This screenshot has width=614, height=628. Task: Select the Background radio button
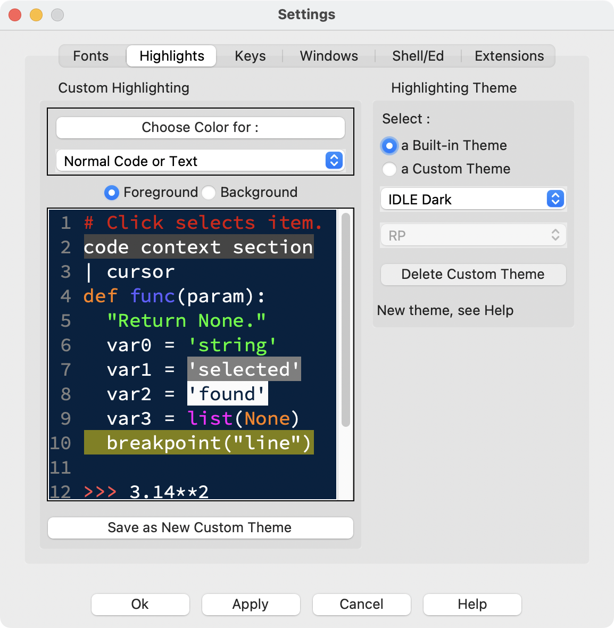[x=209, y=193]
